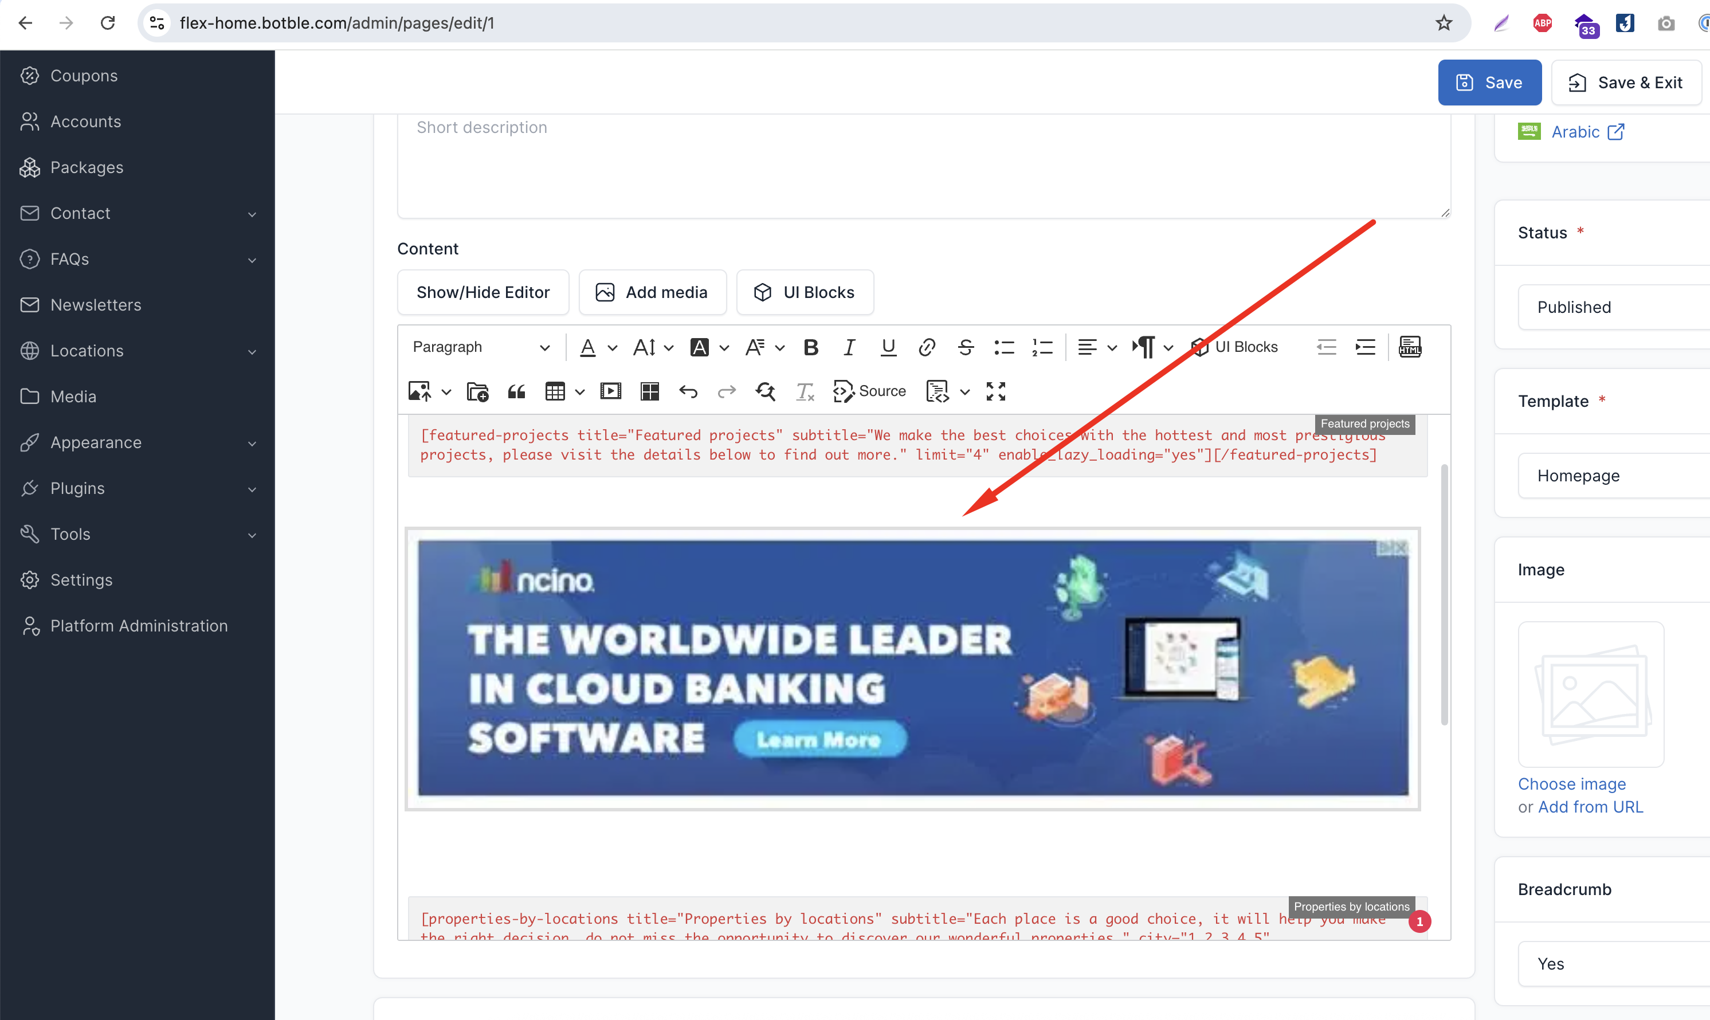Expand the FAQs sidebar menu
Image resolution: width=1710 pixels, height=1020 pixels.
[138, 259]
